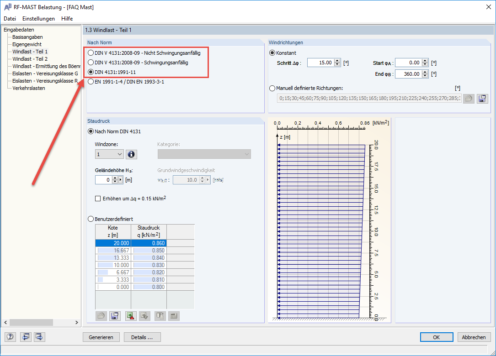Export the Staudruck table to Excel

(x=131, y=316)
